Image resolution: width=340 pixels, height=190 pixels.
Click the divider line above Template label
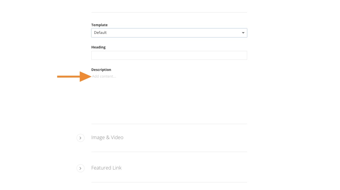tap(169, 12)
